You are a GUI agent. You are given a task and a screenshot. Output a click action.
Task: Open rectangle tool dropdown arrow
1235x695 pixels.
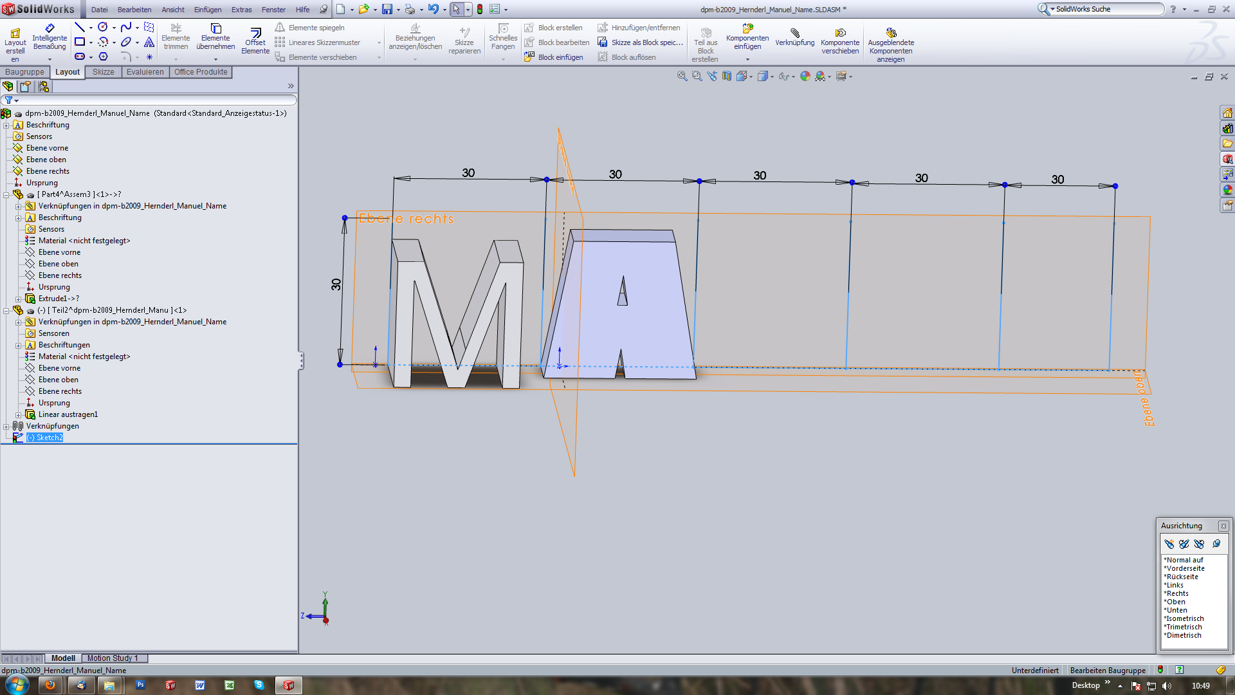pos(91,42)
